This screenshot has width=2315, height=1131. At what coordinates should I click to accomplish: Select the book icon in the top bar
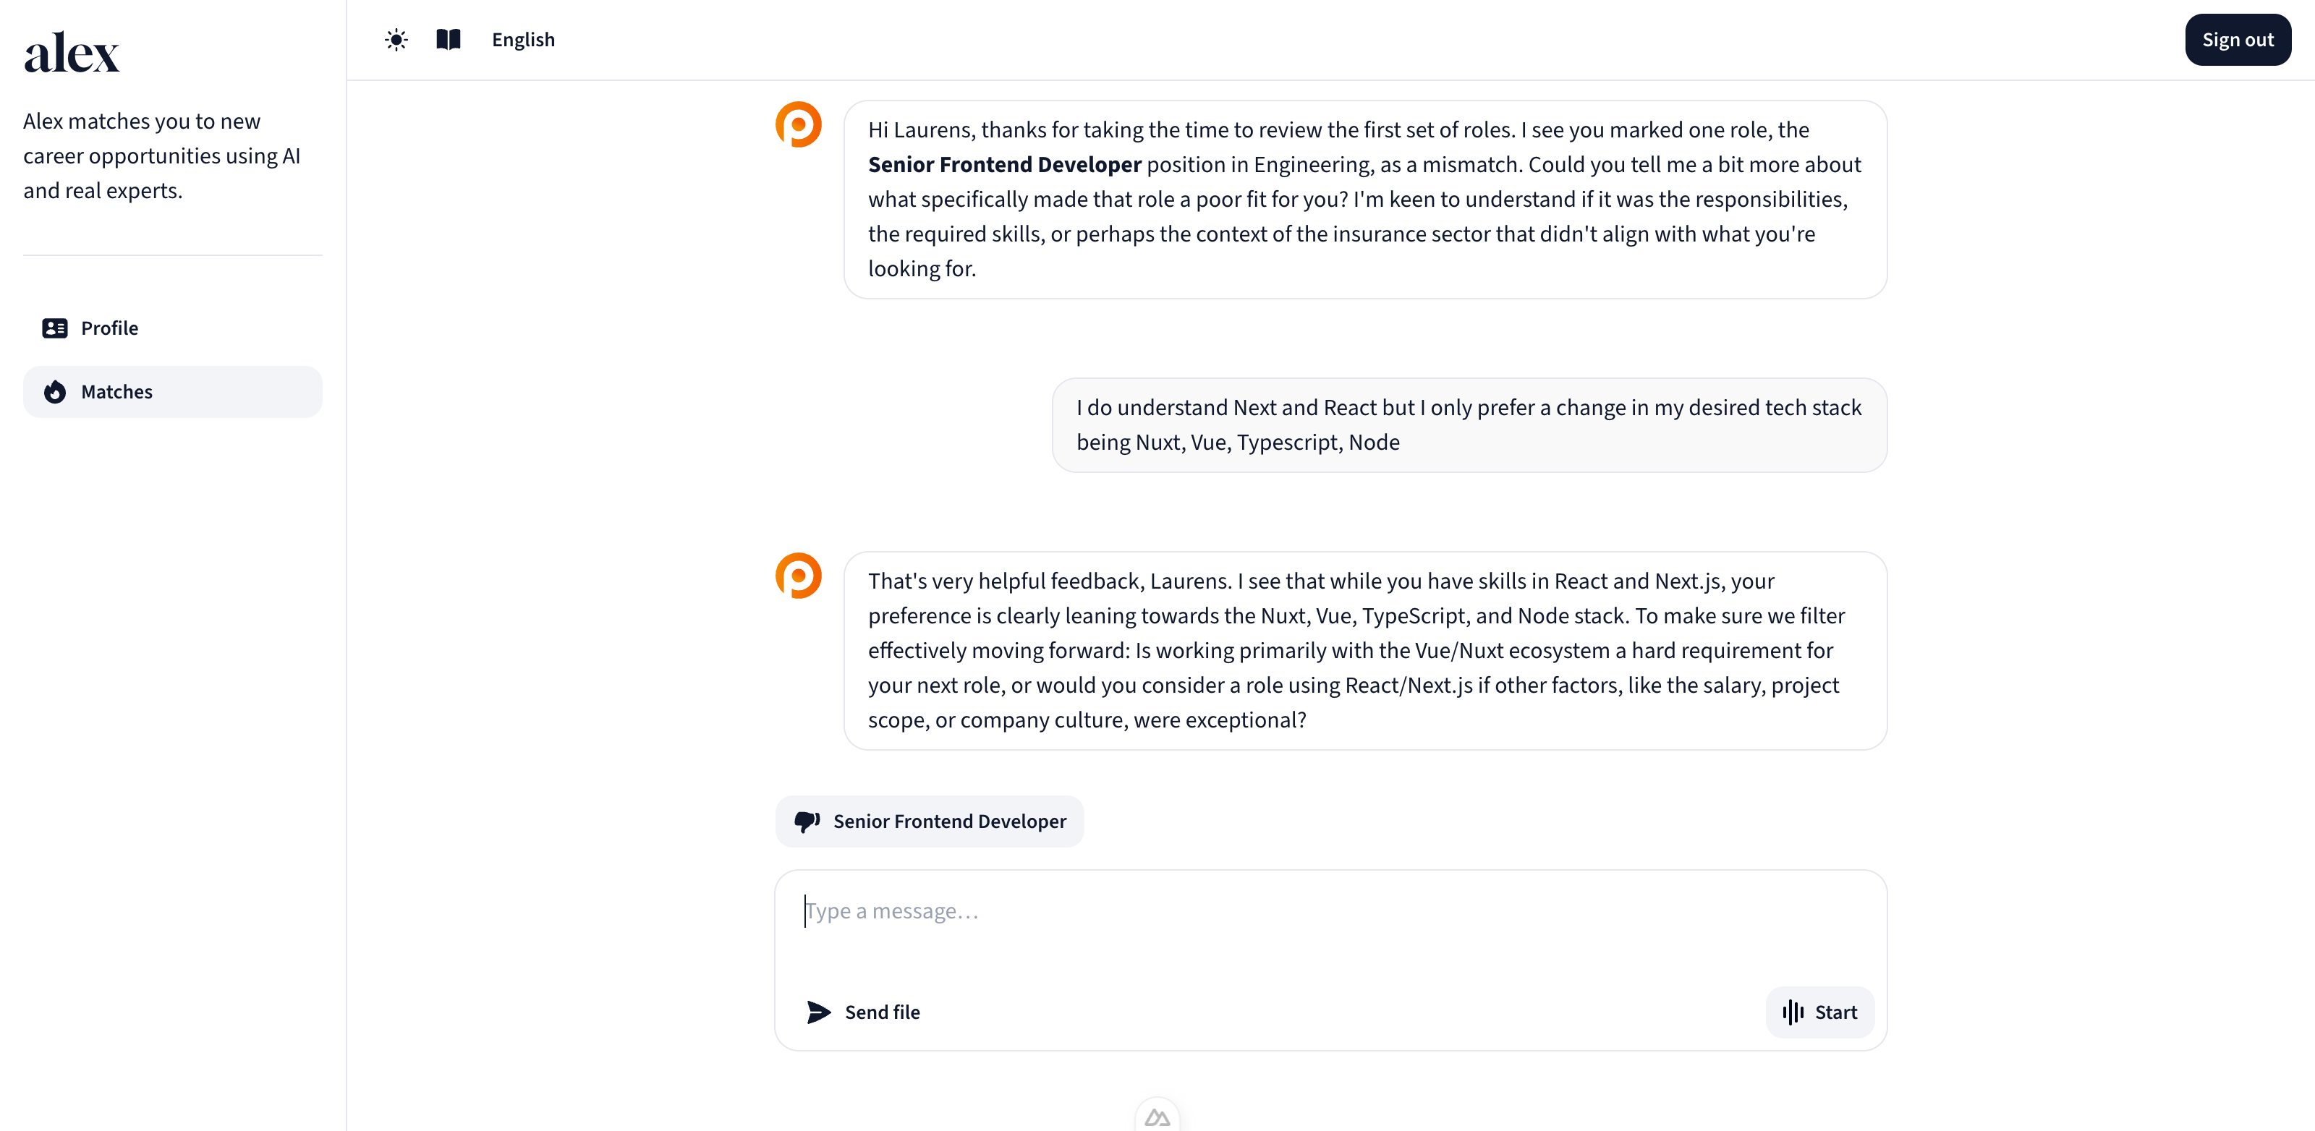tap(448, 40)
